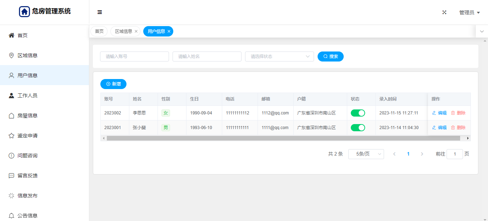Switch to the 首页 tab
The image size is (488, 221).
[x=99, y=31]
